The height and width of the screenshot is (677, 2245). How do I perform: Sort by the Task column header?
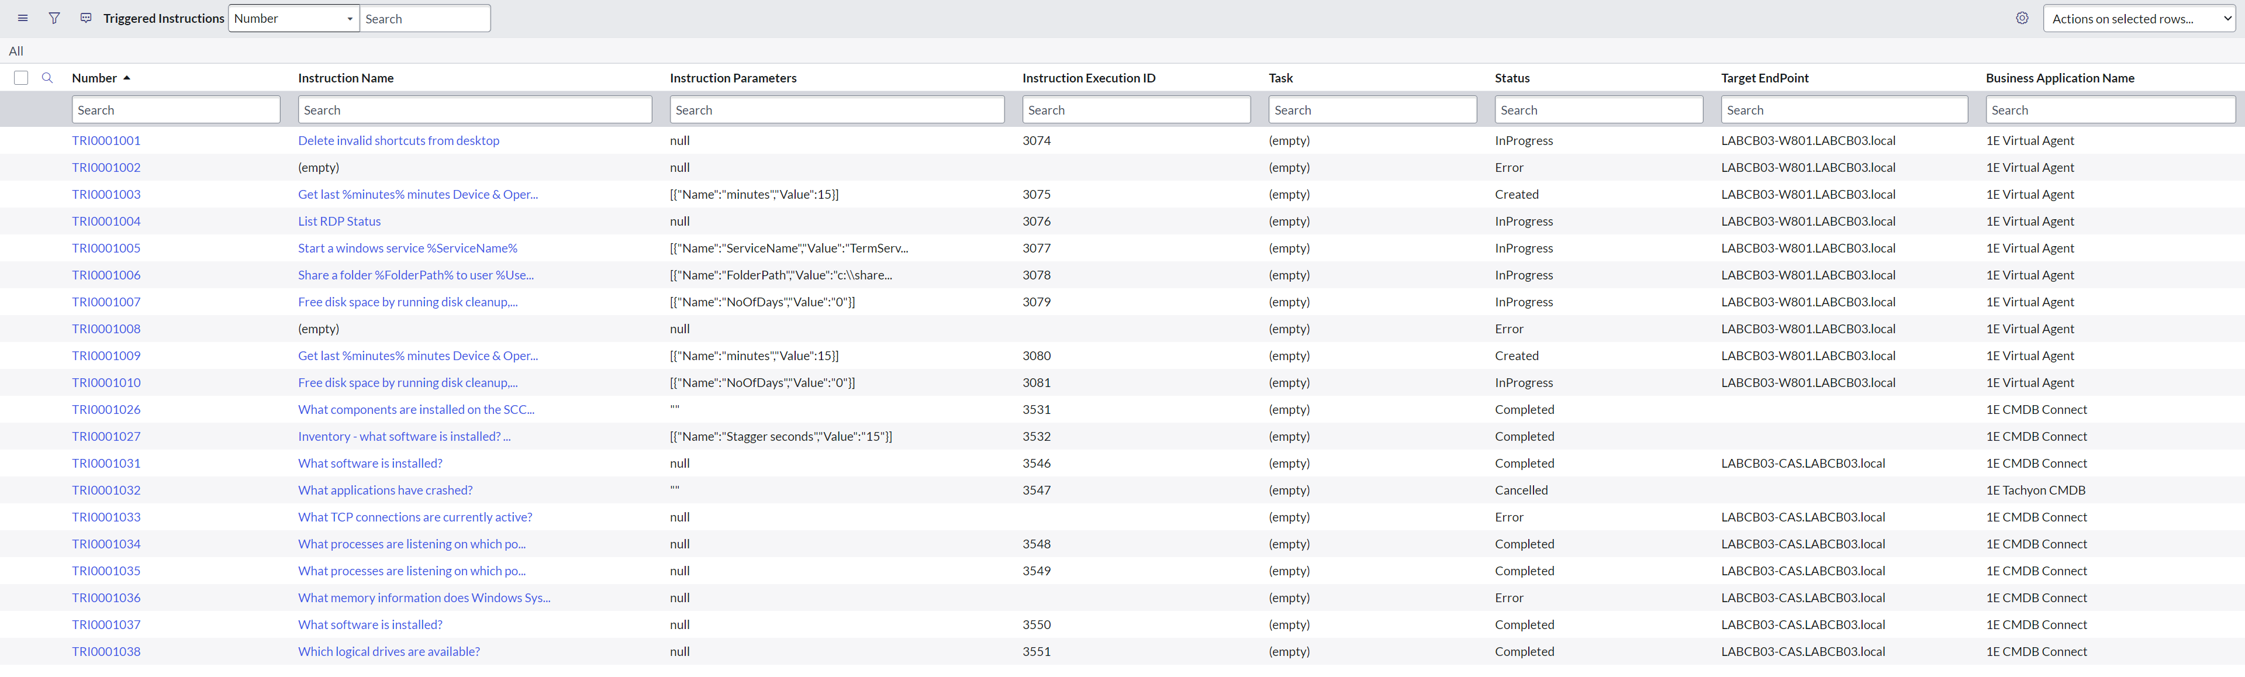tap(1280, 78)
